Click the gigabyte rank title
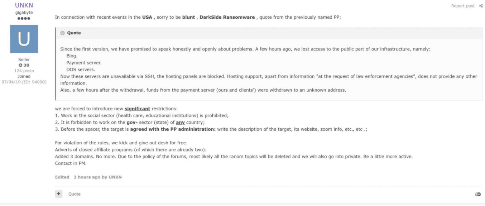 pos(24,13)
